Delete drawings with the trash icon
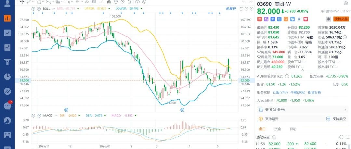The height and width of the screenshot is (149, 351). click(x=129, y=2)
